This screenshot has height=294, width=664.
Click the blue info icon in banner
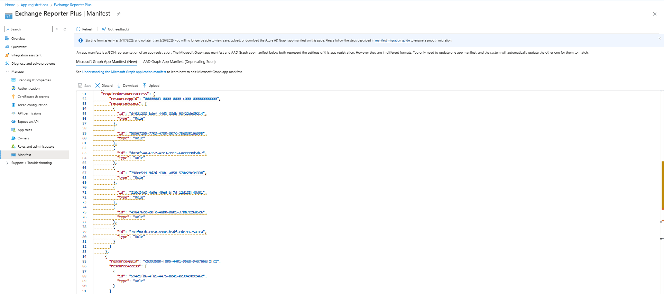coord(81,40)
